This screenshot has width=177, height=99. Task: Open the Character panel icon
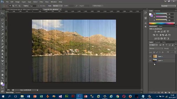tap(146, 23)
